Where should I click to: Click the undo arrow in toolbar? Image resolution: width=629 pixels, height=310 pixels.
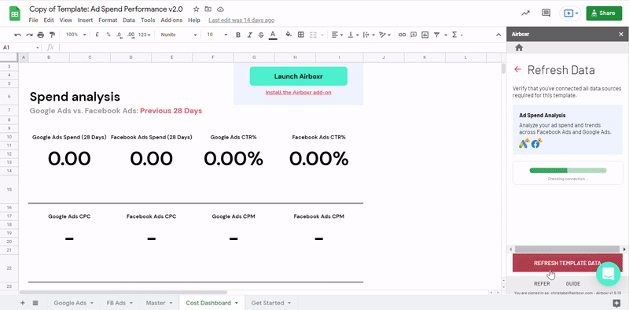(17, 35)
